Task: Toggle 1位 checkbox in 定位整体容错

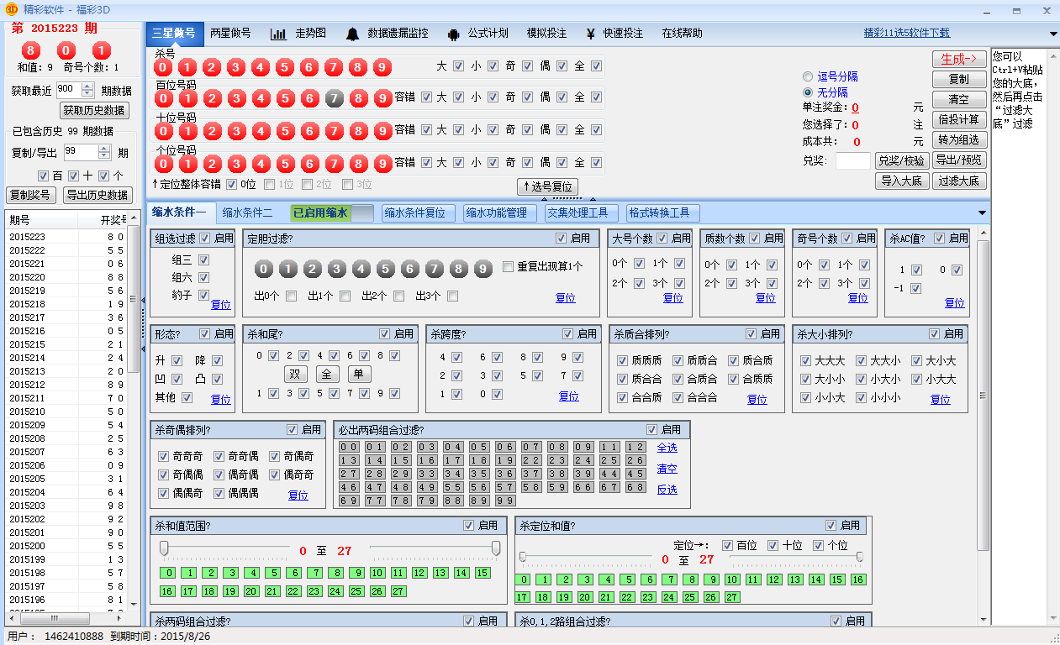Action: pos(270,185)
